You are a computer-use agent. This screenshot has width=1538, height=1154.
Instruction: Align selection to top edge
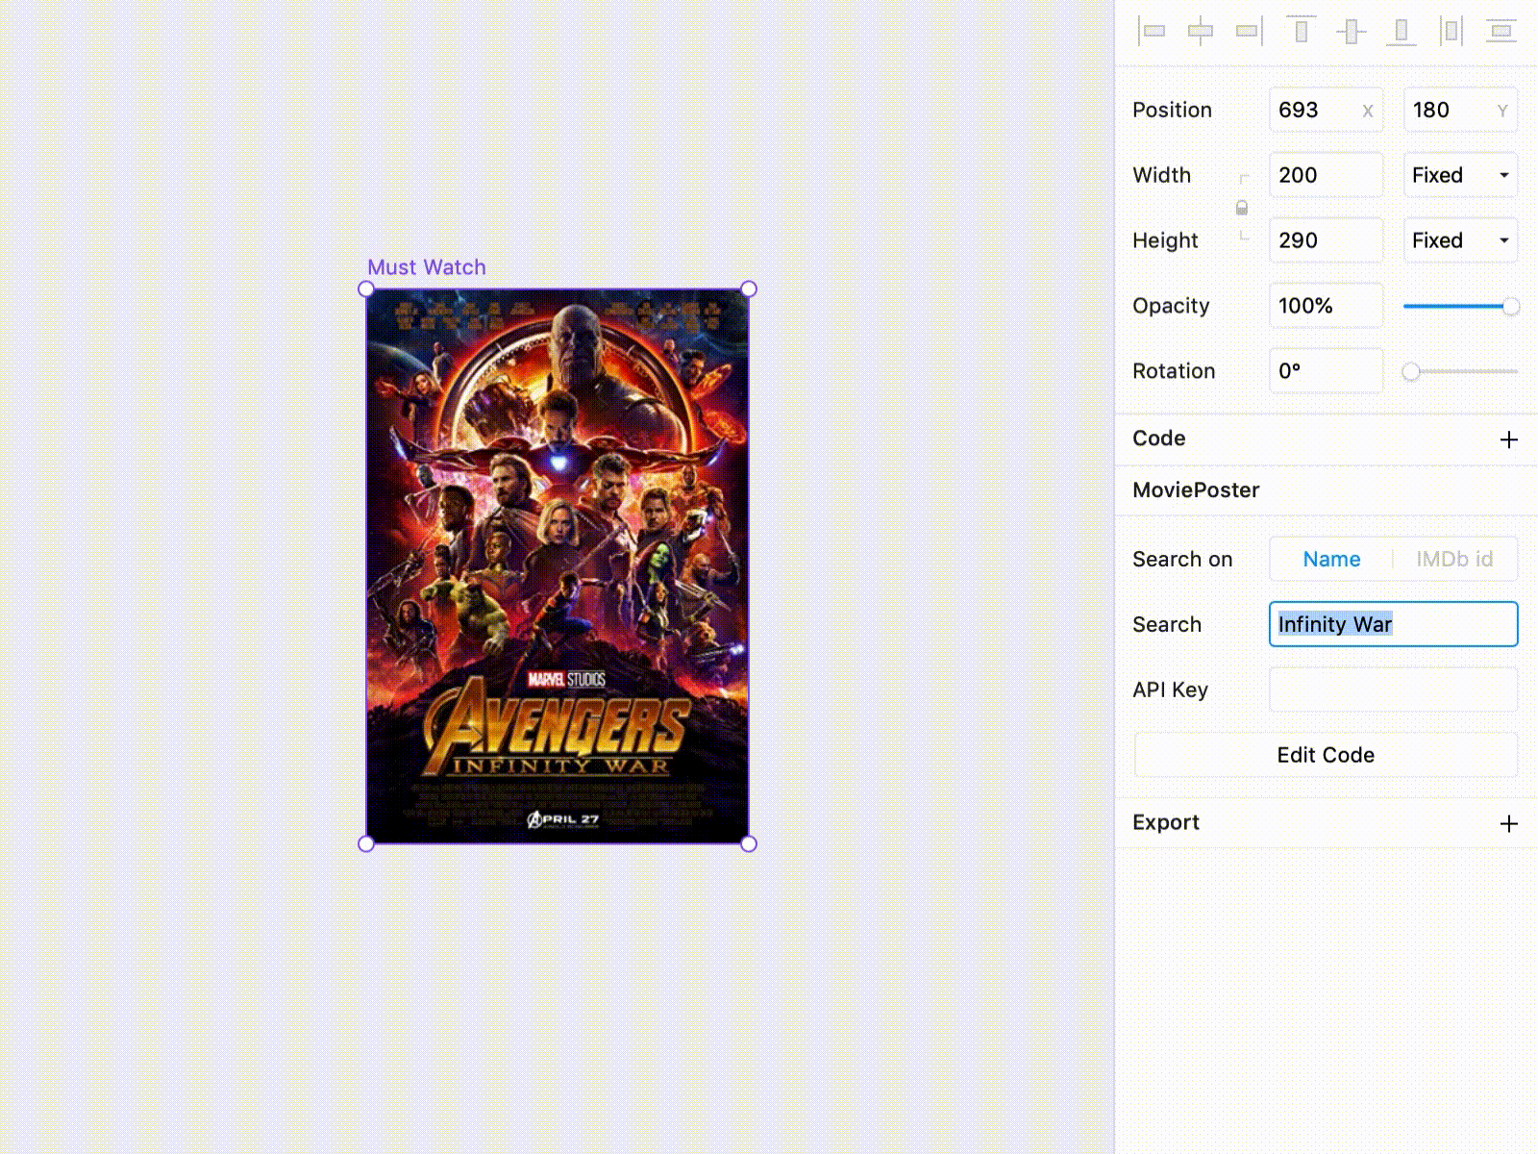click(1302, 31)
